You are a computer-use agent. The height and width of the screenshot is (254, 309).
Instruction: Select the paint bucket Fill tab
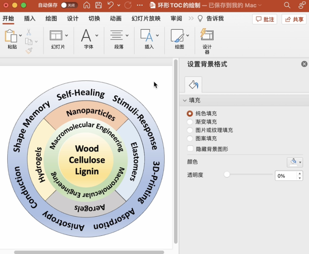(193, 85)
